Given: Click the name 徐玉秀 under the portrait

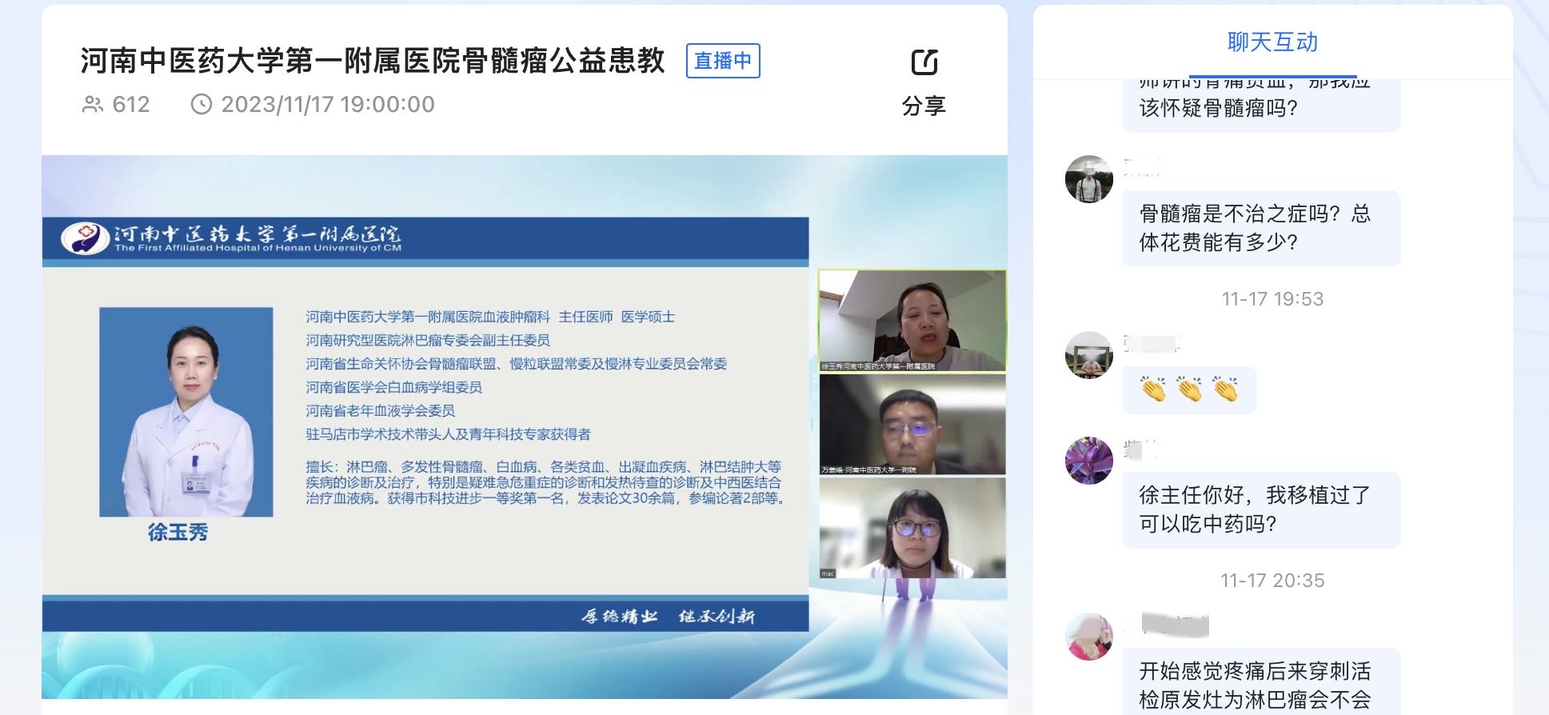Looking at the screenshot, I should pyautogui.click(x=178, y=533).
